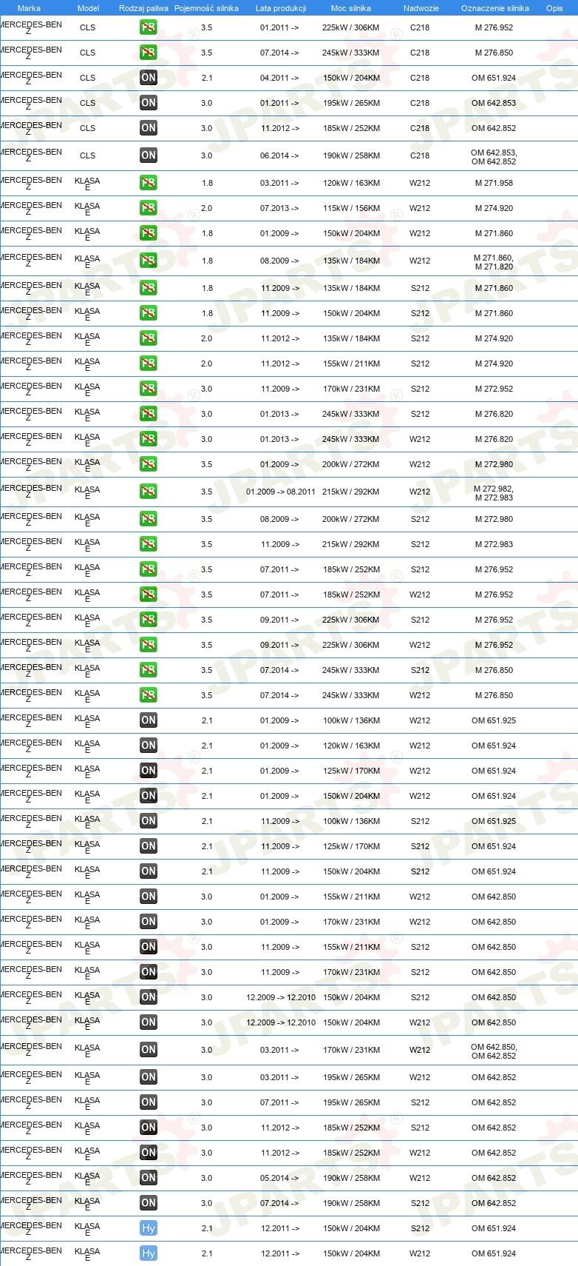Click ON icon in W212 12.2009 -> 12.2010 row
Image resolution: width=578 pixels, height=1266 pixels.
coord(149,1022)
